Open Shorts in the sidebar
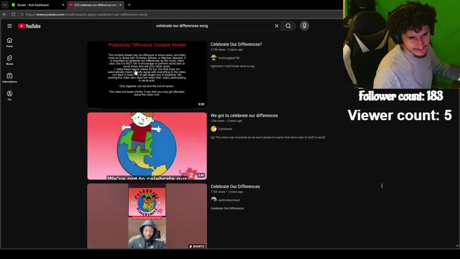This screenshot has height=259, width=460. point(10,60)
